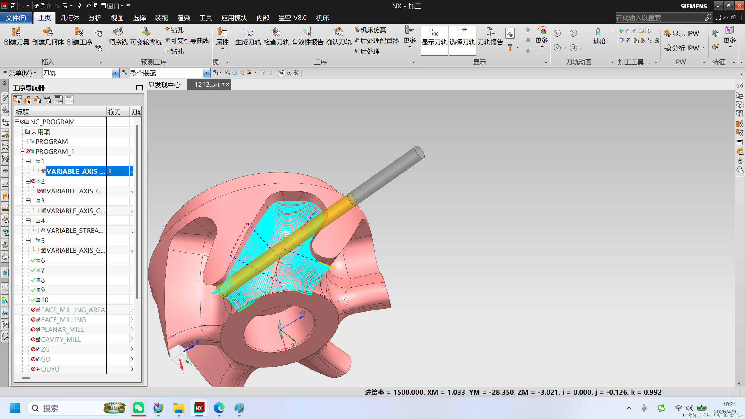The image size is (745, 419).
Task: Select the CAVITY_MILL operation in navigator
Action: pyautogui.click(x=61, y=339)
